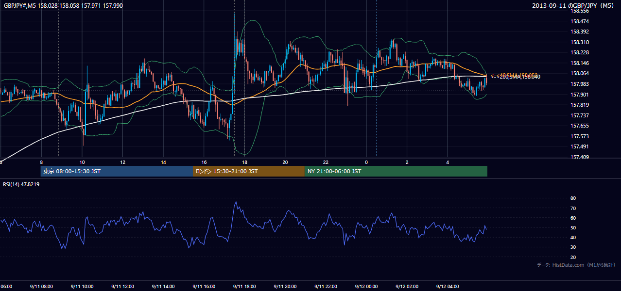
Task: Click the RSI(14) 47.8219 indicator label
Action: [x=21, y=184]
